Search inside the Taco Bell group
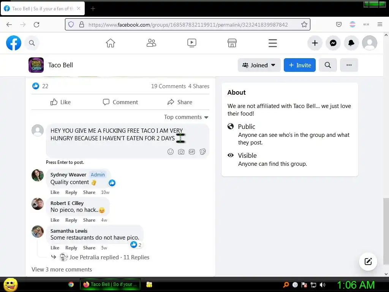 tap(328, 65)
